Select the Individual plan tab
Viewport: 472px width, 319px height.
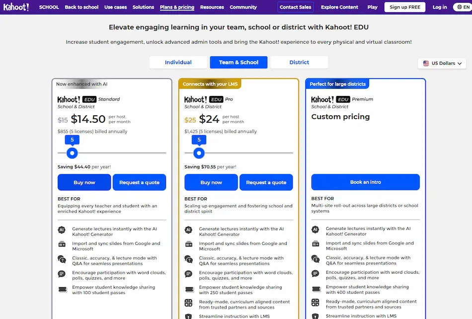(x=178, y=62)
